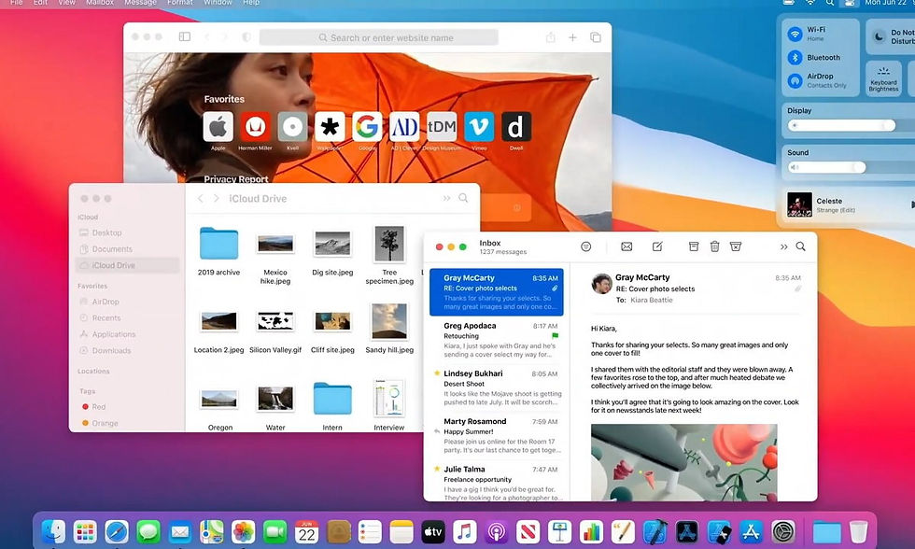Click the trash icon in Mail toolbar
915x549 pixels.
[714, 246]
